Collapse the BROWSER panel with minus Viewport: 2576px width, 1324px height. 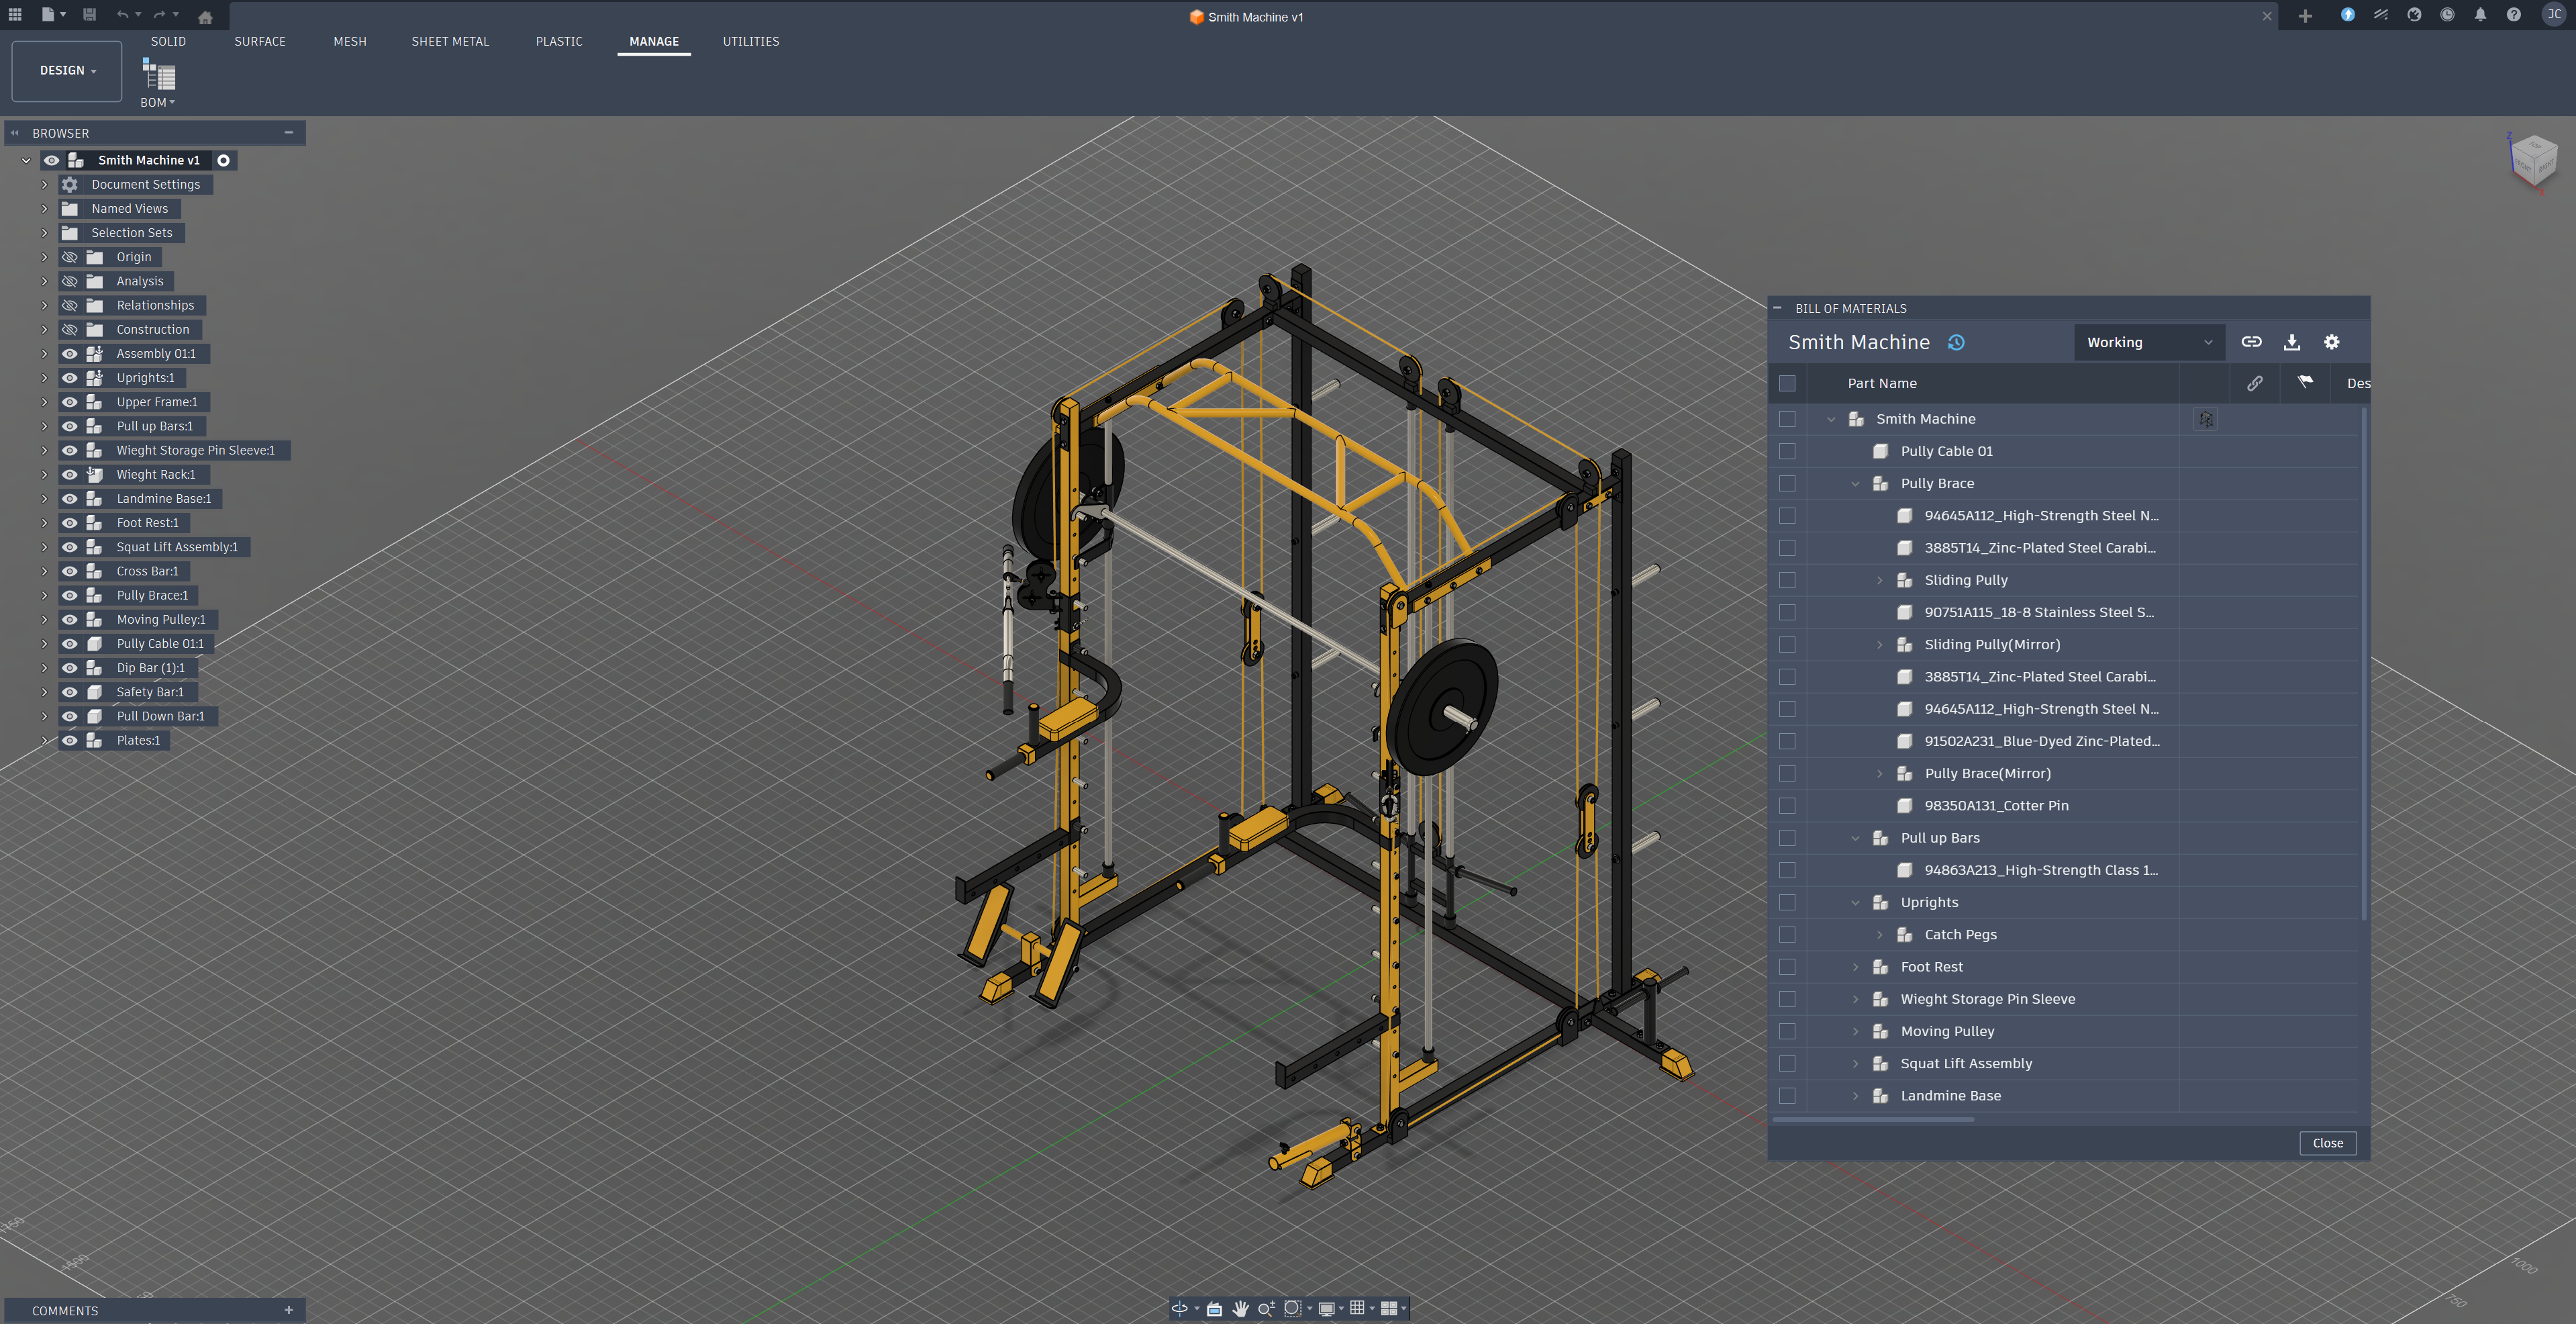coord(289,133)
